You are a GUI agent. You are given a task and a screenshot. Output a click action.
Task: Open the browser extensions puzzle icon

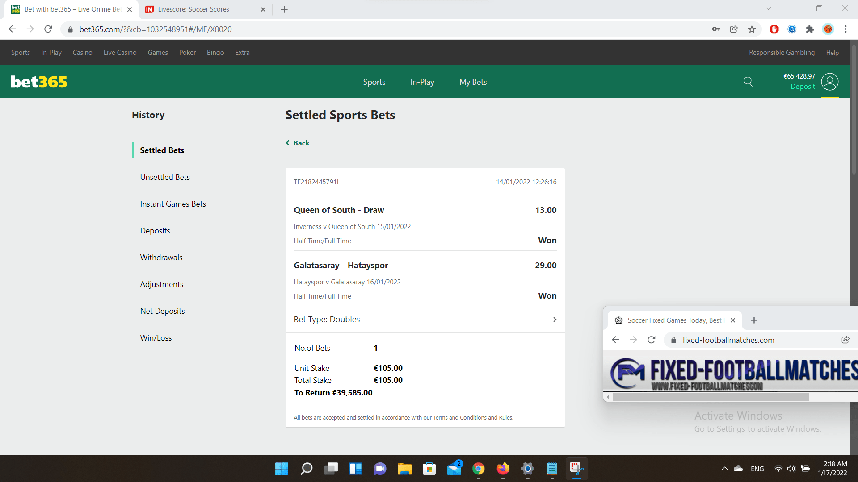pos(810,29)
